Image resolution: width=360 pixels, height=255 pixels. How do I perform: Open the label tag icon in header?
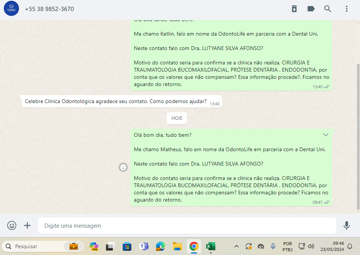tap(311, 9)
